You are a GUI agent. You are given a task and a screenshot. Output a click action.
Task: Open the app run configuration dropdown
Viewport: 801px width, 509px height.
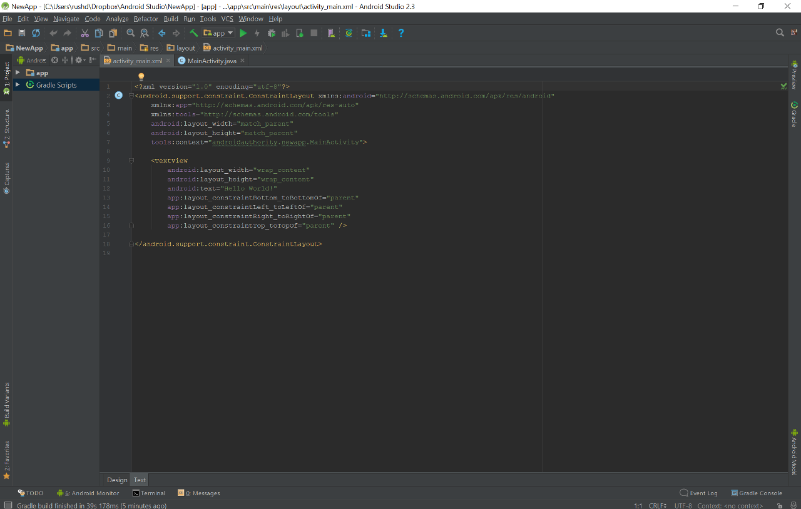click(219, 33)
